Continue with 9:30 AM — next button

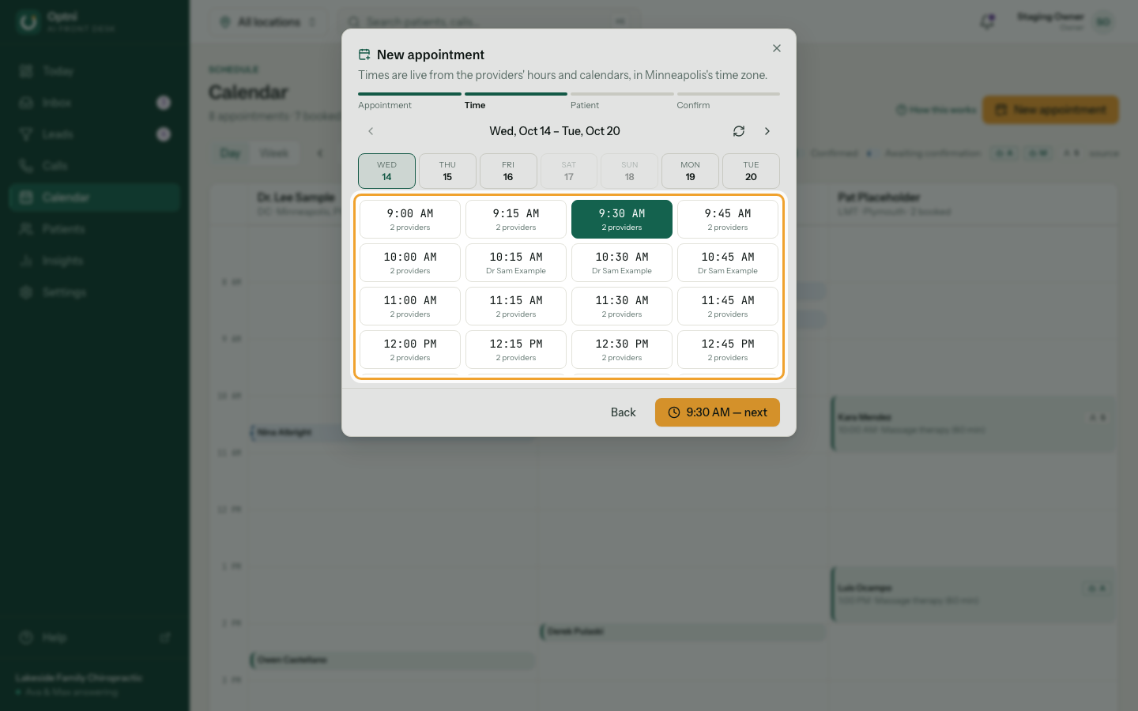click(x=718, y=412)
